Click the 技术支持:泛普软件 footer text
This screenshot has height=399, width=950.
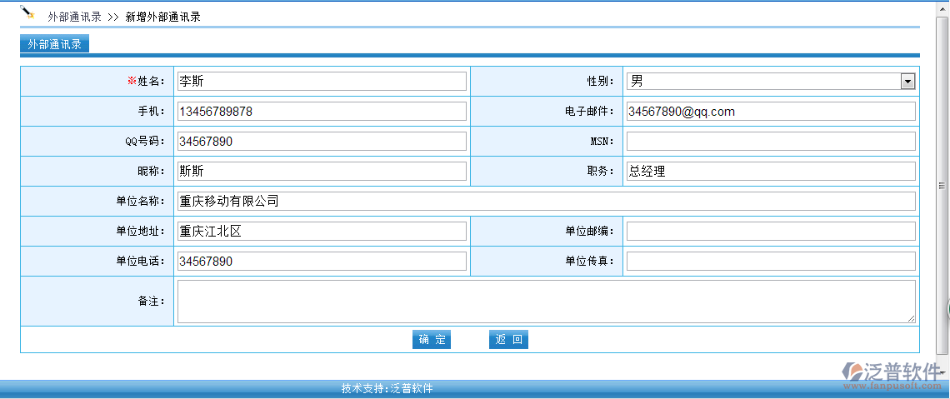click(x=387, y=389)
